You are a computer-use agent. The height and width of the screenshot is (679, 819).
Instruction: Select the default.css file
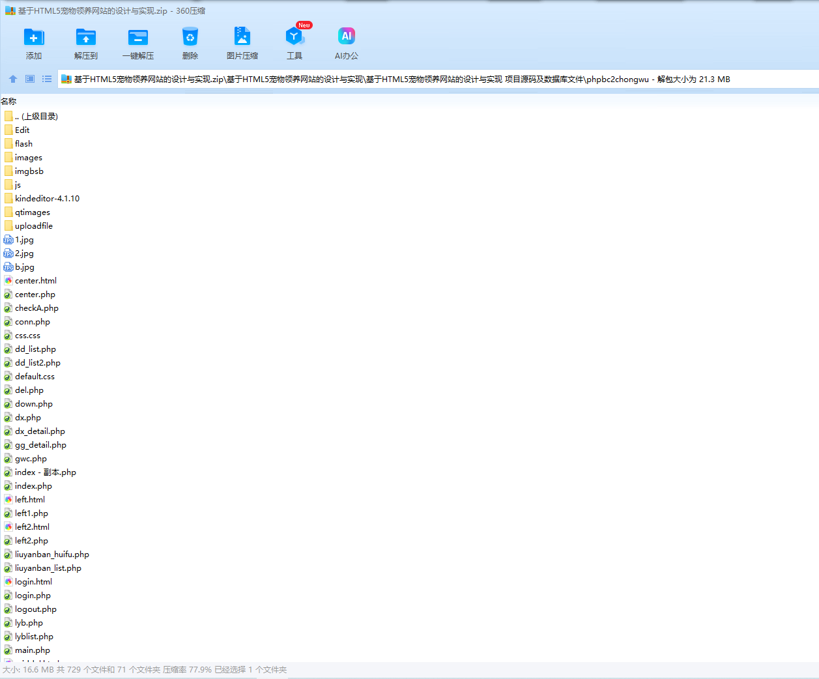tap(29, 376)
